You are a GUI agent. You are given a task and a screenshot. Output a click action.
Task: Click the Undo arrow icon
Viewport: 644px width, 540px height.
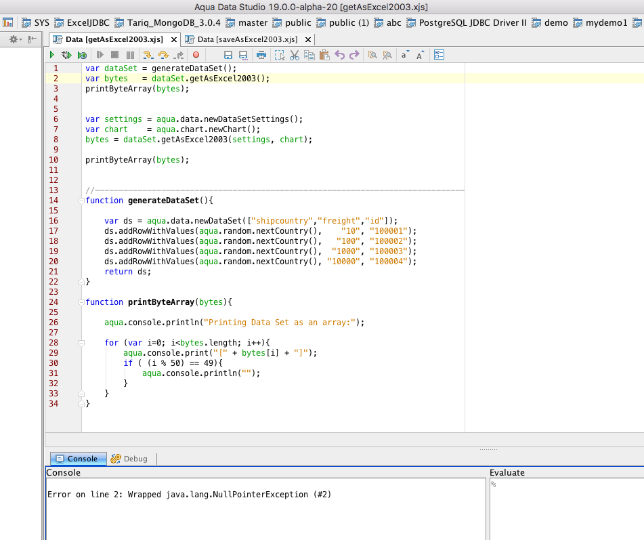(x=339, y=55)
